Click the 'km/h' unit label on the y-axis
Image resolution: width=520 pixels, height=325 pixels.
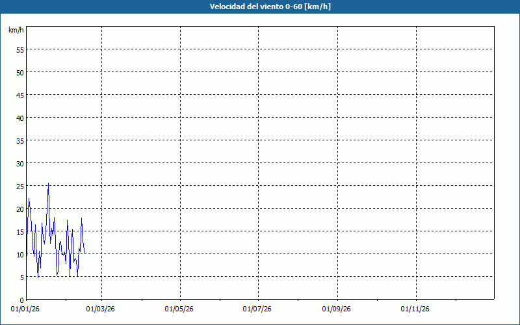pos(16,30)
